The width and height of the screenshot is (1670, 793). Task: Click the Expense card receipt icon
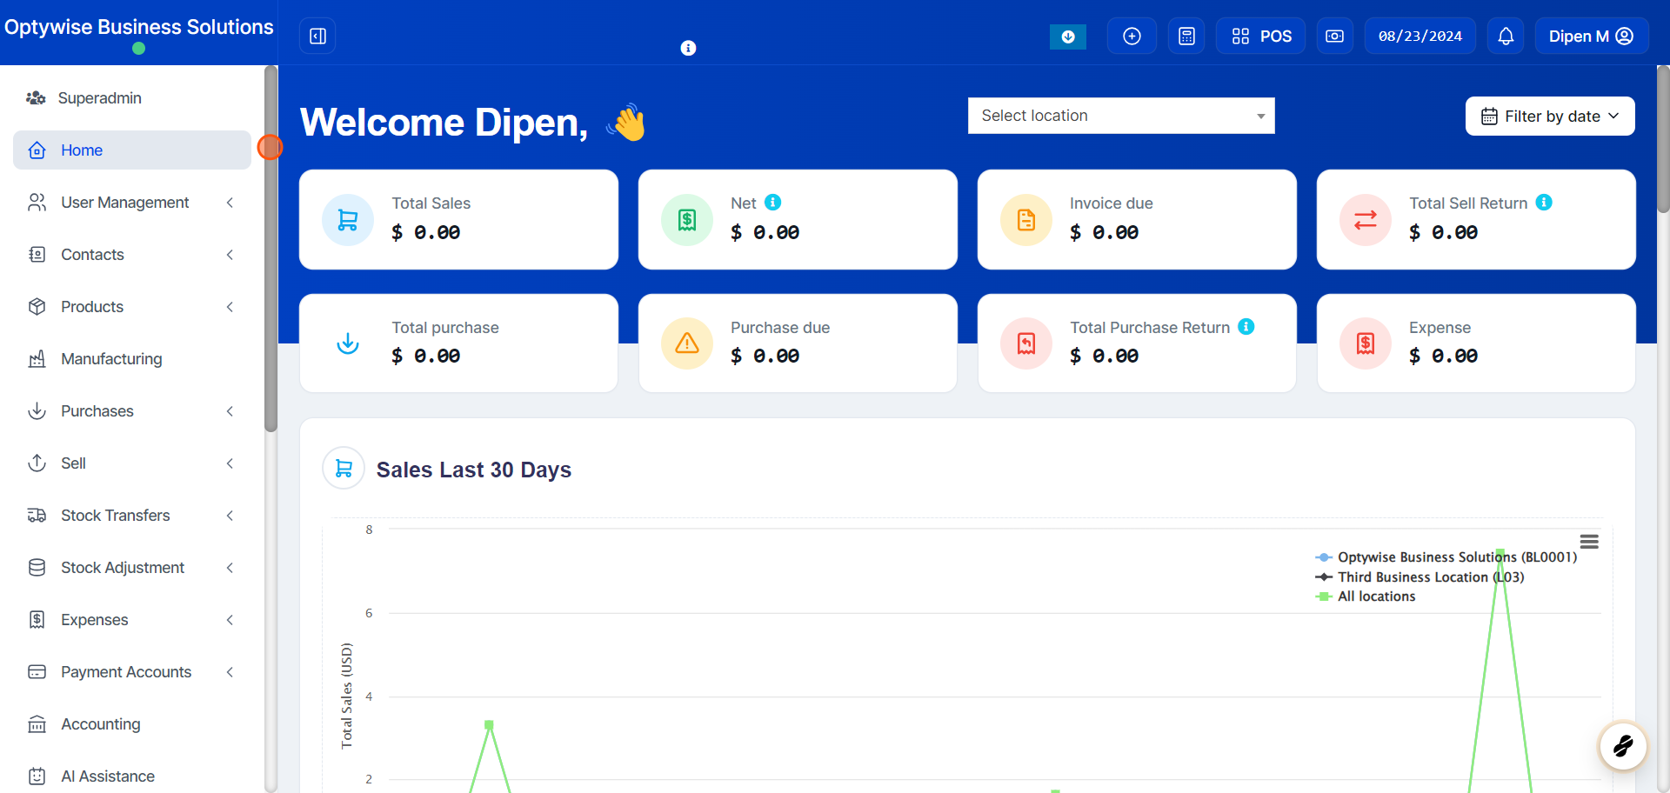pos(1366,343)
